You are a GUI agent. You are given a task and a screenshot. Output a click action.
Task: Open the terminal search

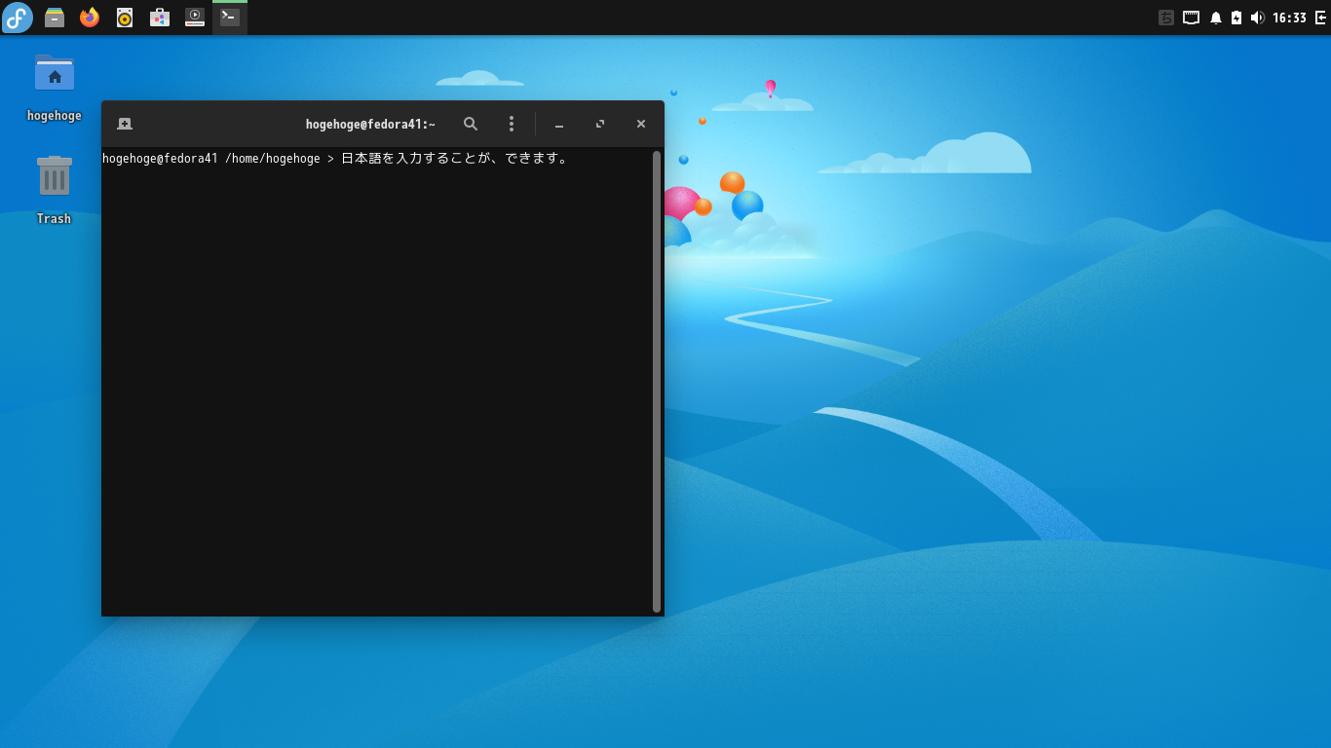tap(471, 124)
